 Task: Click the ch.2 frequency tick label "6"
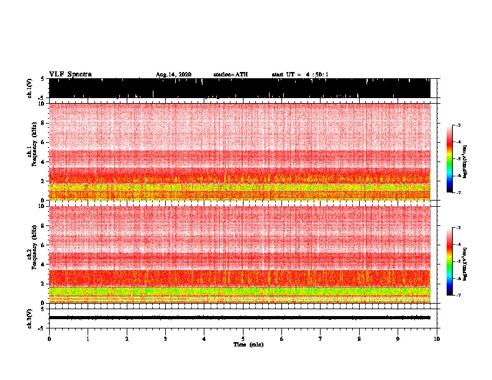[x=42, y=245]
